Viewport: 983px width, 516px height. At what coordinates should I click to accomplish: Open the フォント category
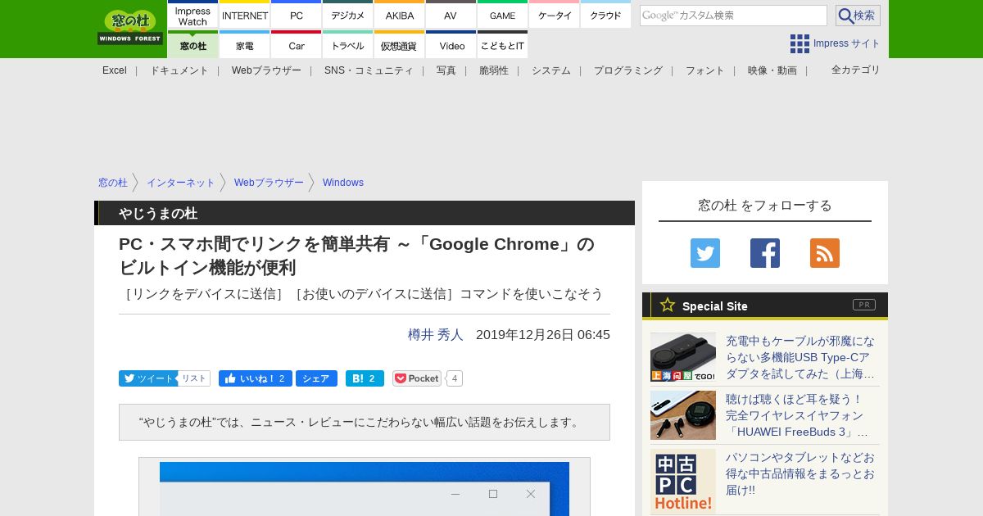click(x=705, y=70)
